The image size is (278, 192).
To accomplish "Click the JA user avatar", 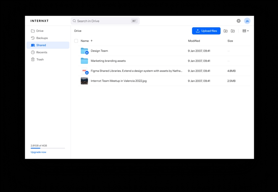I will tap(247, 21).
